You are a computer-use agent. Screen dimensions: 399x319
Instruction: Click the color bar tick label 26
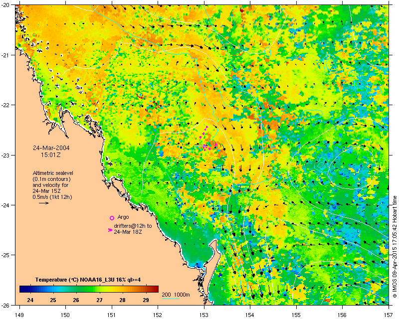tap(76, 300)
